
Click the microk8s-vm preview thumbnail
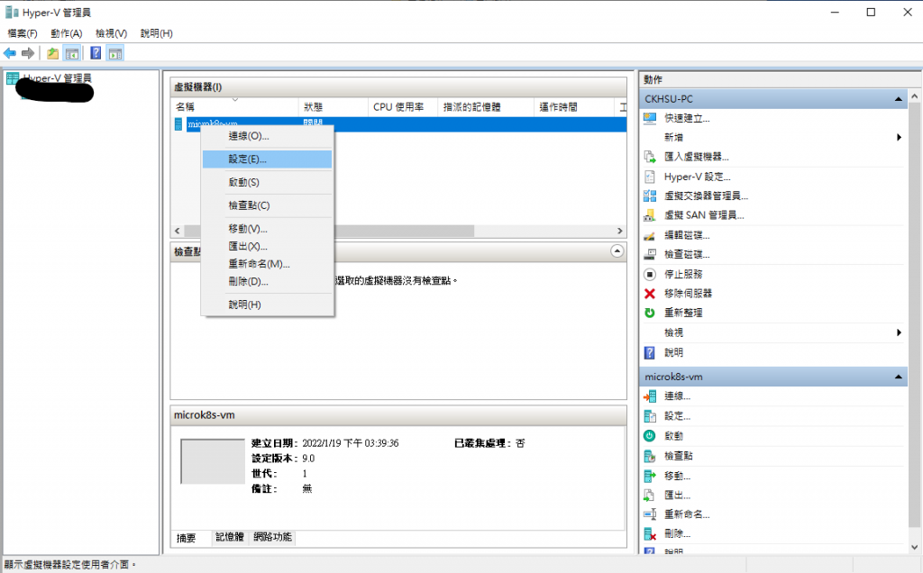(213, 461)
